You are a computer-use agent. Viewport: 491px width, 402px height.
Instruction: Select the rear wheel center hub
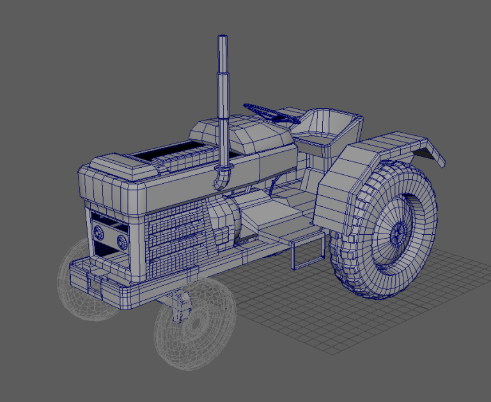[x=397, y=232]
